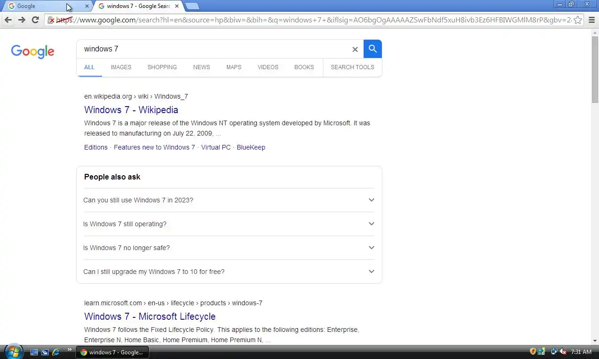Open Windows 7 - Microsoft Lifecycle result

coord(150,316)
